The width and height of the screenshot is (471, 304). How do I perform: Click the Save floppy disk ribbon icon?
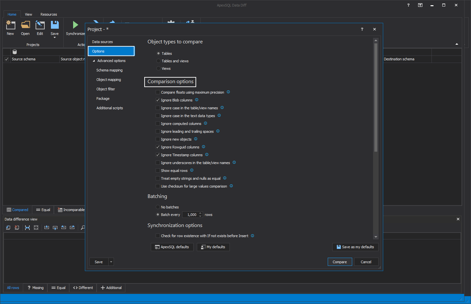pos(55,25)
